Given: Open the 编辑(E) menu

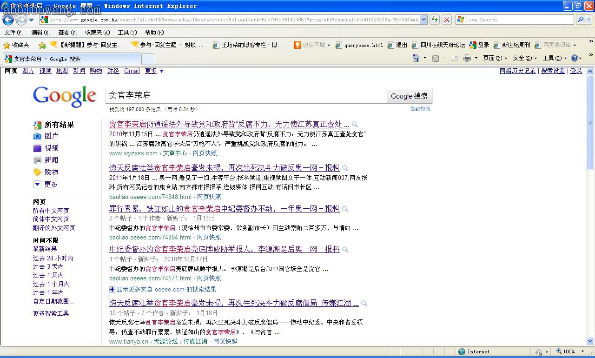Looking at the screenshot, I should coord(40,33).
